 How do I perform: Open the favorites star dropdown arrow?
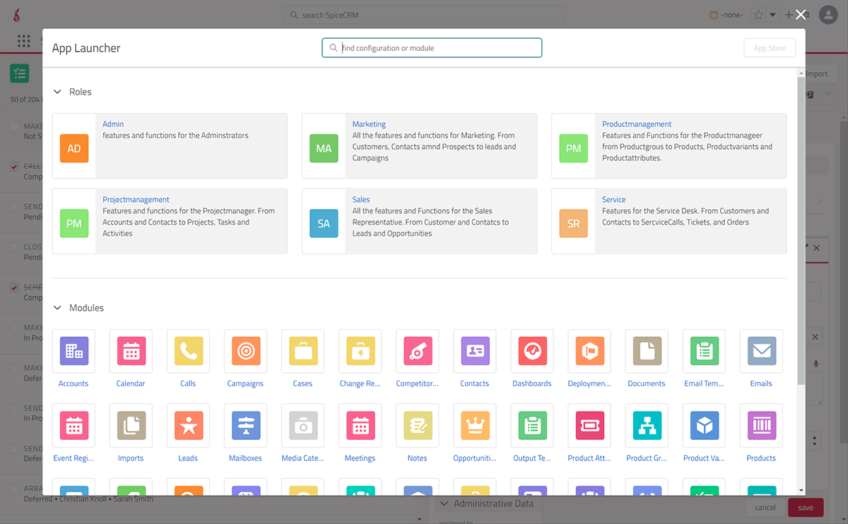point(773,15)
